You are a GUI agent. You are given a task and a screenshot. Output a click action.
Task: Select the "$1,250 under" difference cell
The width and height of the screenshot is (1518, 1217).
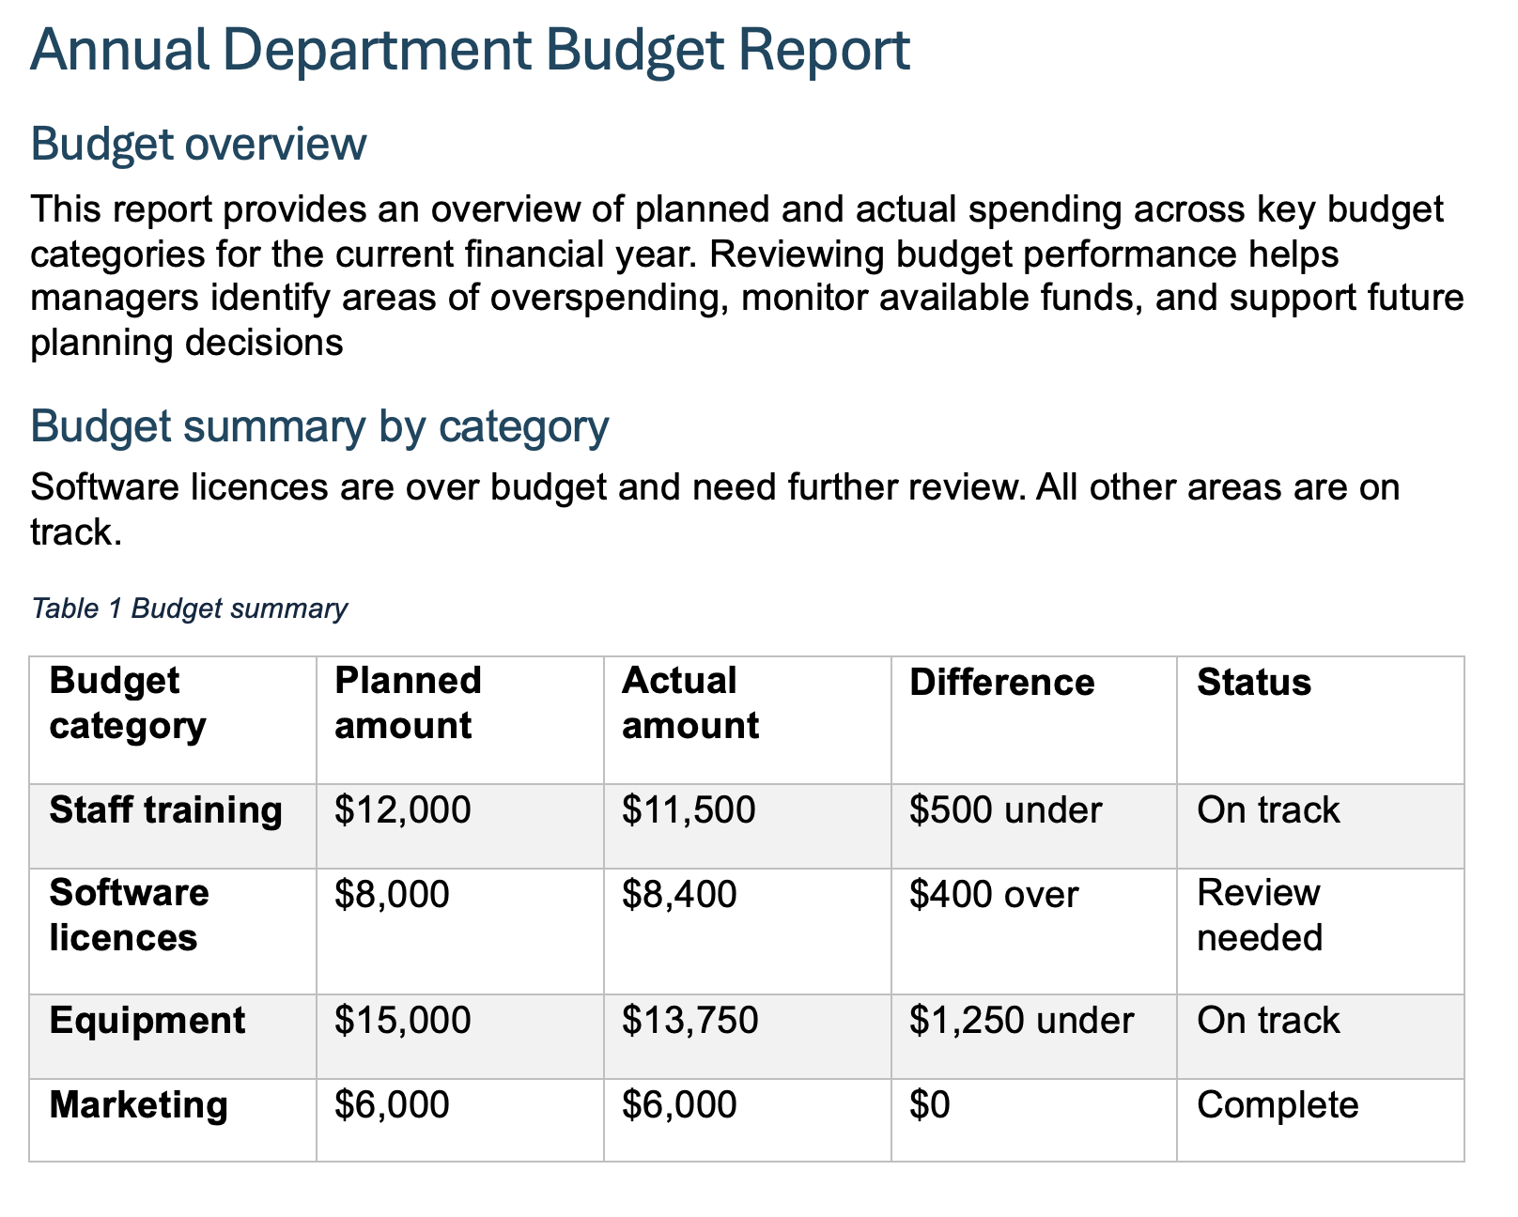1034,1037
